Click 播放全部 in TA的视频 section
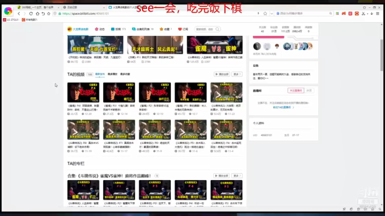 pyautogui.click(x=222, y=74)
